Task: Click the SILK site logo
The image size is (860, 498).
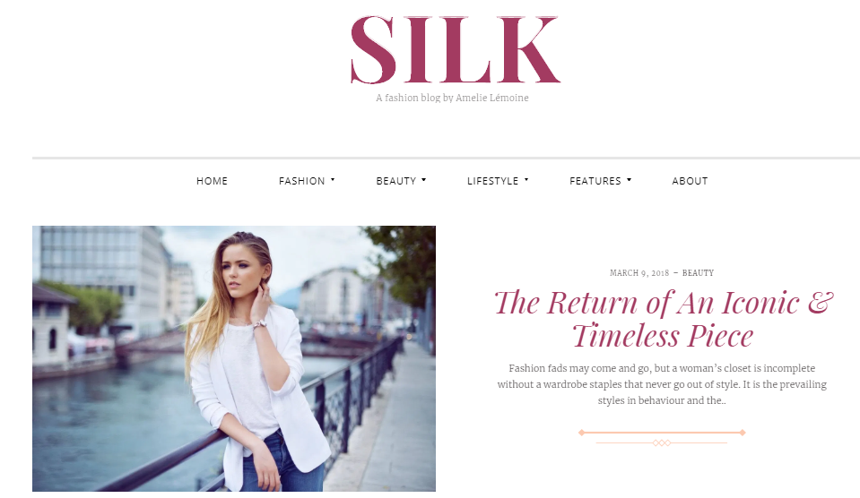Action: [x=456, y=50]
